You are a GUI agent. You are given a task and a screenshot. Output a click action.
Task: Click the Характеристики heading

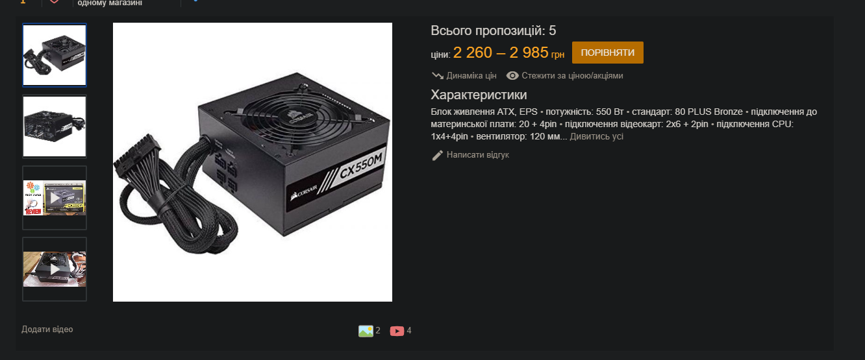pyautogui.click(x=479, y=95)
